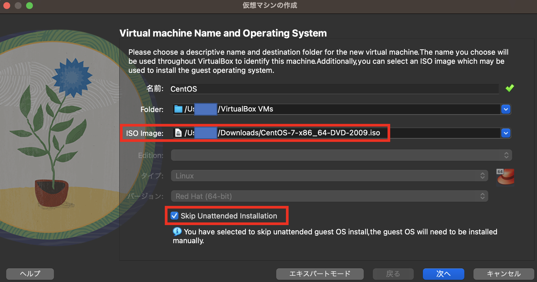The image size is (537, 282).
Task: Click the blue info icon below checkbox
Action: coord(177,232)
